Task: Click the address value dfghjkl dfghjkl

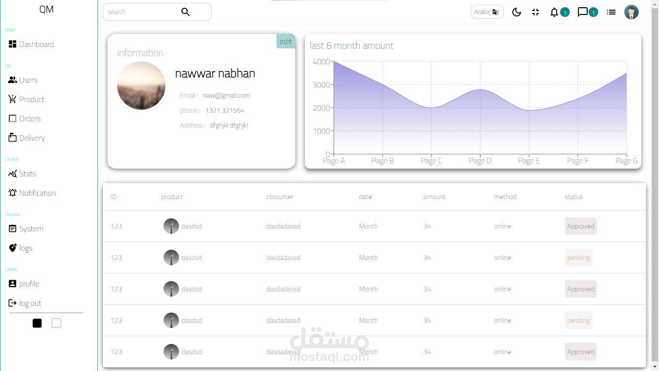Action: 229,126
